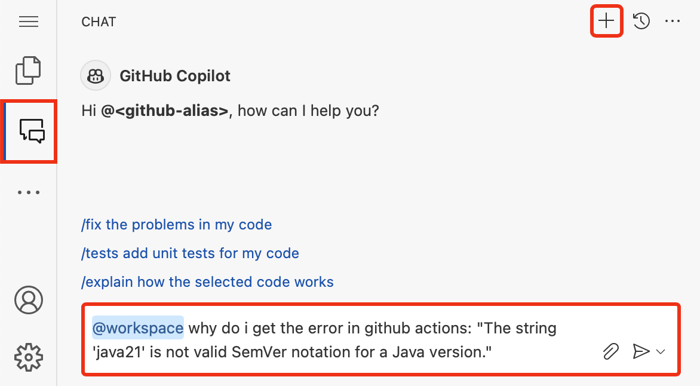Click the GitHub Copilot name label
This screenshot has width=700, height=386.
click(175, 76)
